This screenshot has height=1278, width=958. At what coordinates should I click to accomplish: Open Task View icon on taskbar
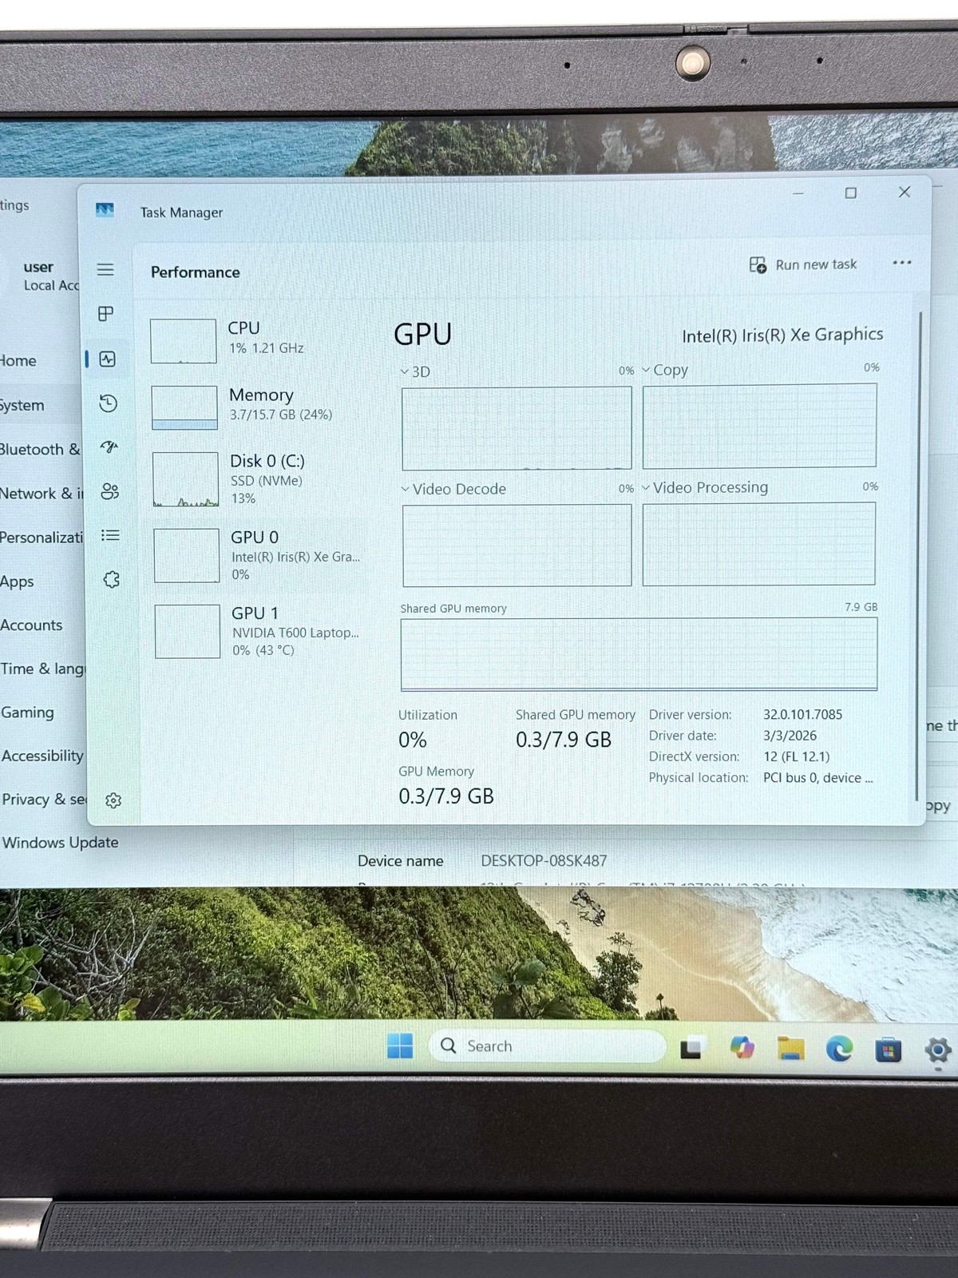(x=691, y=1048)
